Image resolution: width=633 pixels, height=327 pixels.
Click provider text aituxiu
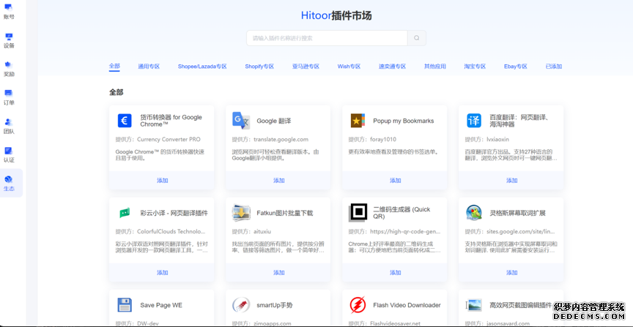click(262, 232)
